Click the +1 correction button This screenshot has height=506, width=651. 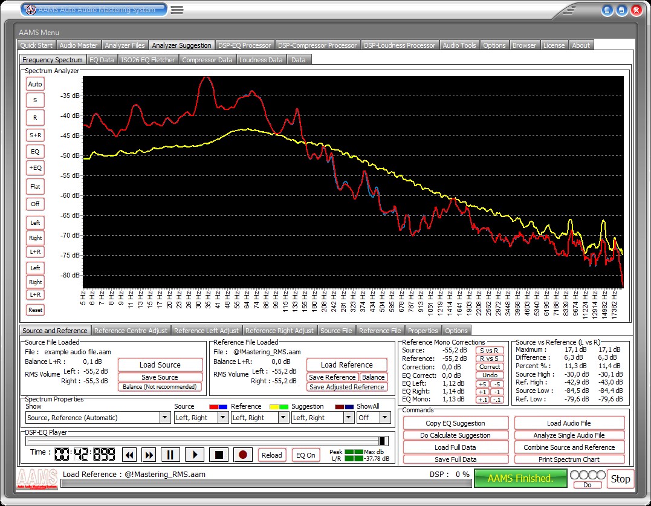click(x=482, y=392)
